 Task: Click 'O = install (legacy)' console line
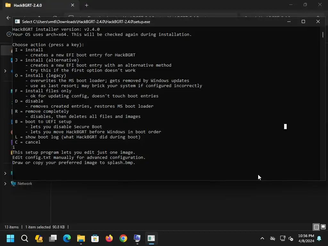[x=40, y=75]
